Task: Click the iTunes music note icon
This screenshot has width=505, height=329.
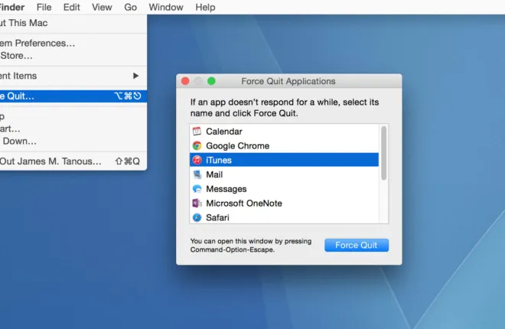Action: pyautogui.click(x=197, y=160)
